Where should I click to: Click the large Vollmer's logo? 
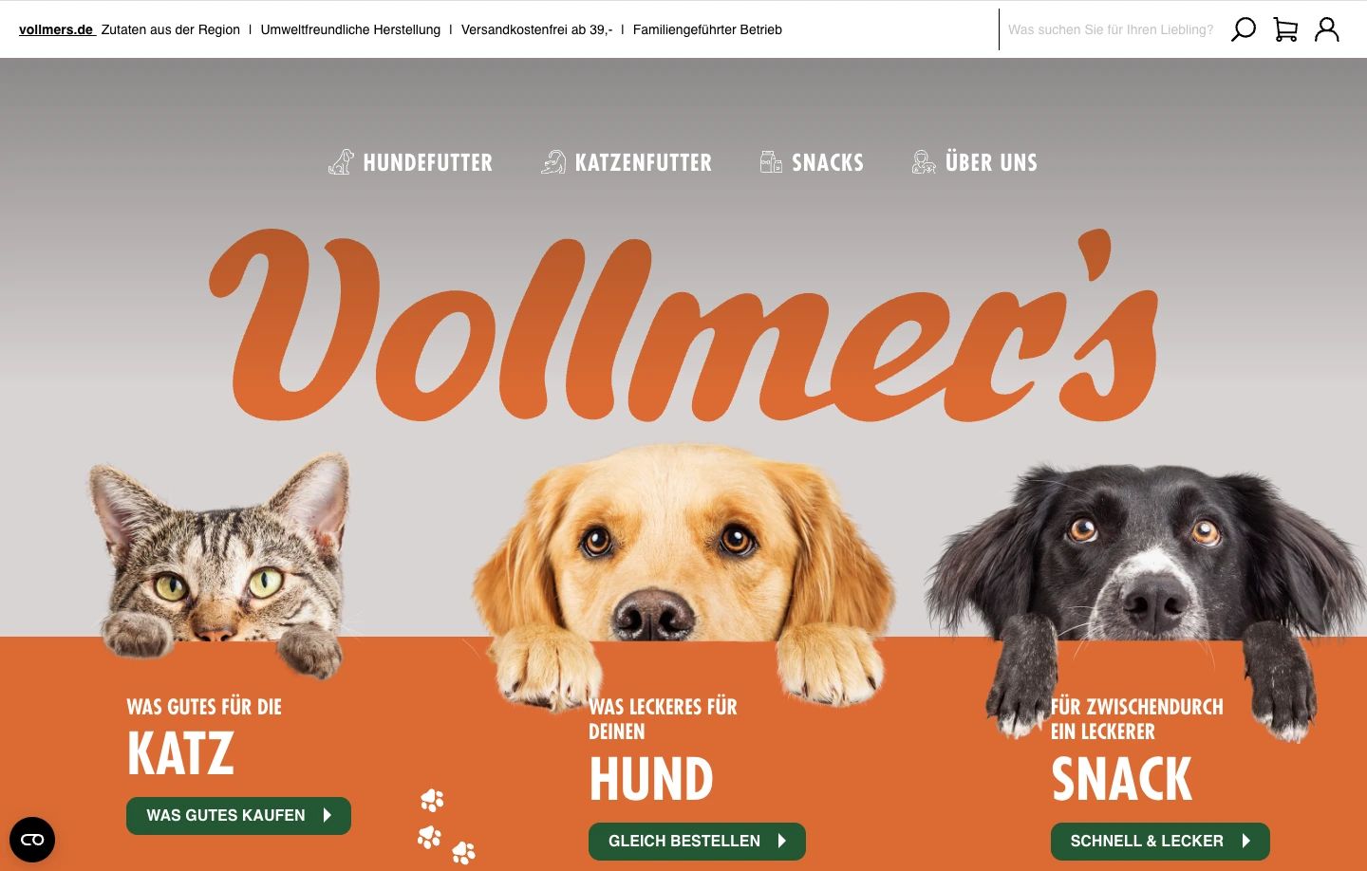683,325
